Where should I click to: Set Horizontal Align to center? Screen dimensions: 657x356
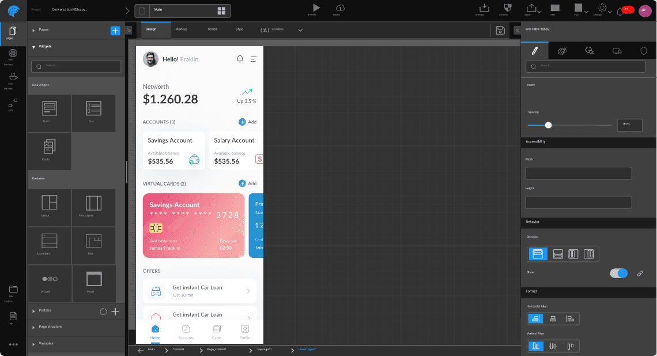552,318
